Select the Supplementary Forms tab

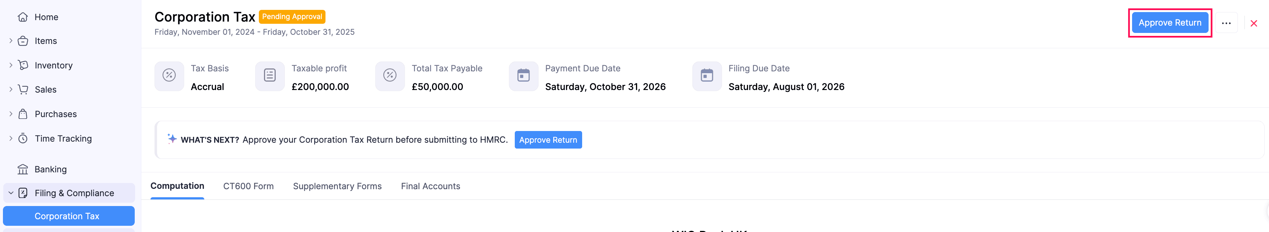[337, 186]
